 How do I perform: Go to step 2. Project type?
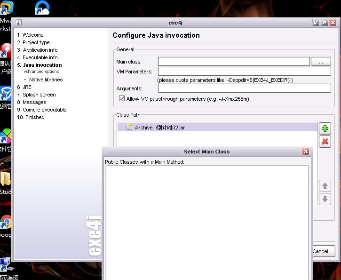click(x=33, y=42)
